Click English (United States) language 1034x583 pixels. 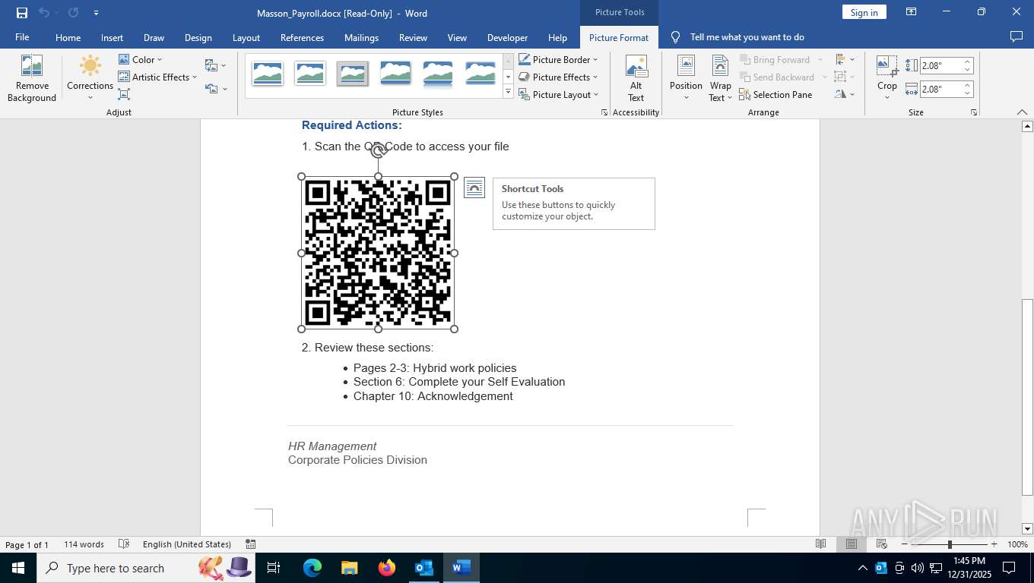[187, 544]
